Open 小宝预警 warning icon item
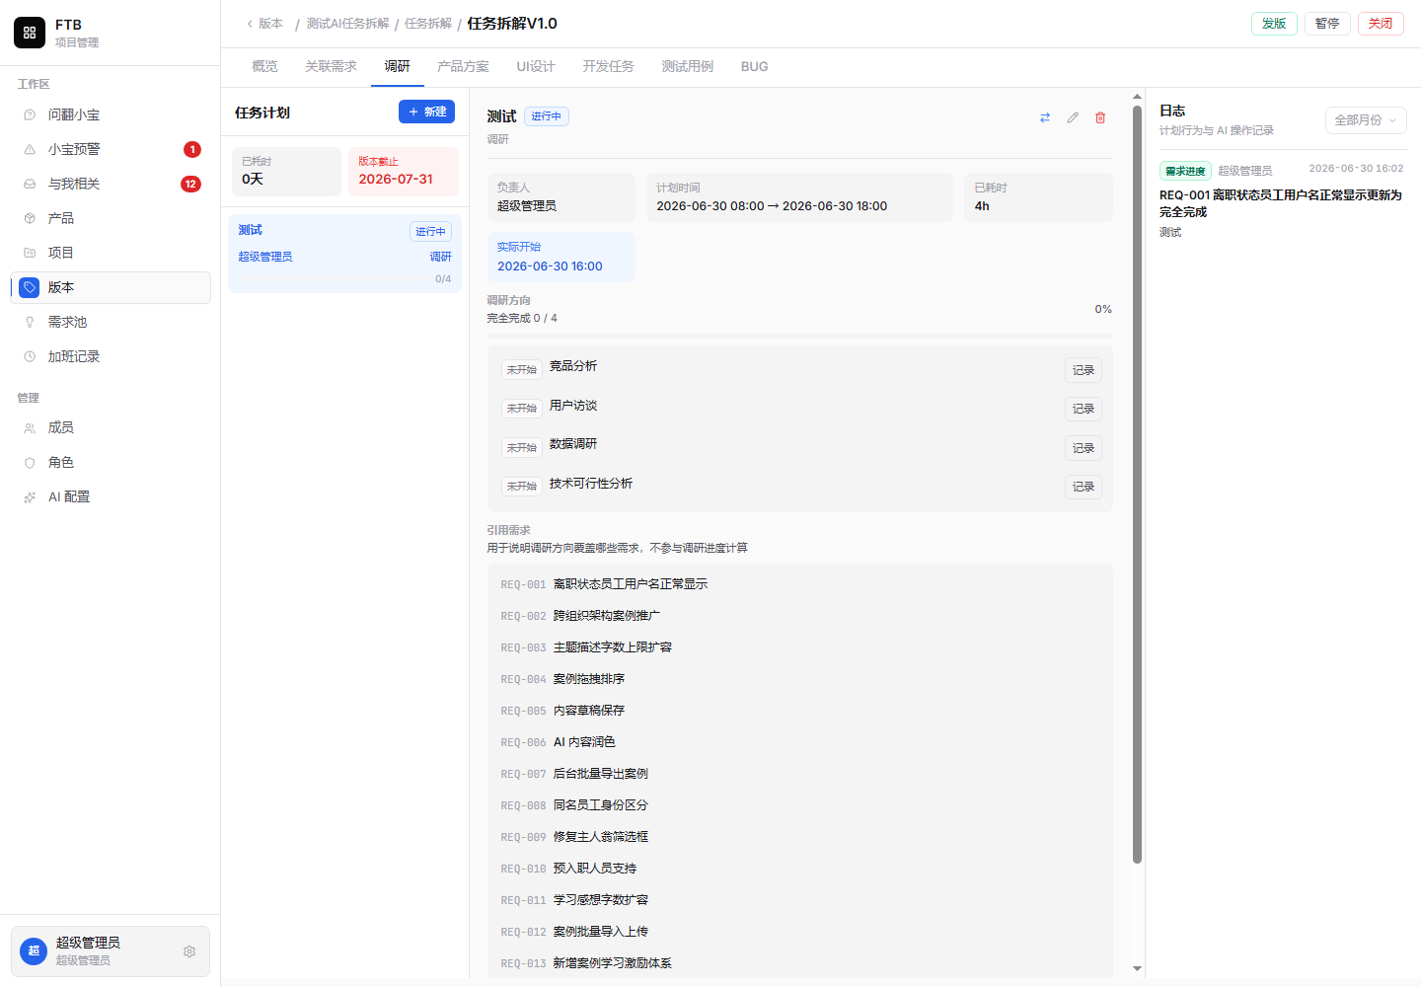 (111, 149)
